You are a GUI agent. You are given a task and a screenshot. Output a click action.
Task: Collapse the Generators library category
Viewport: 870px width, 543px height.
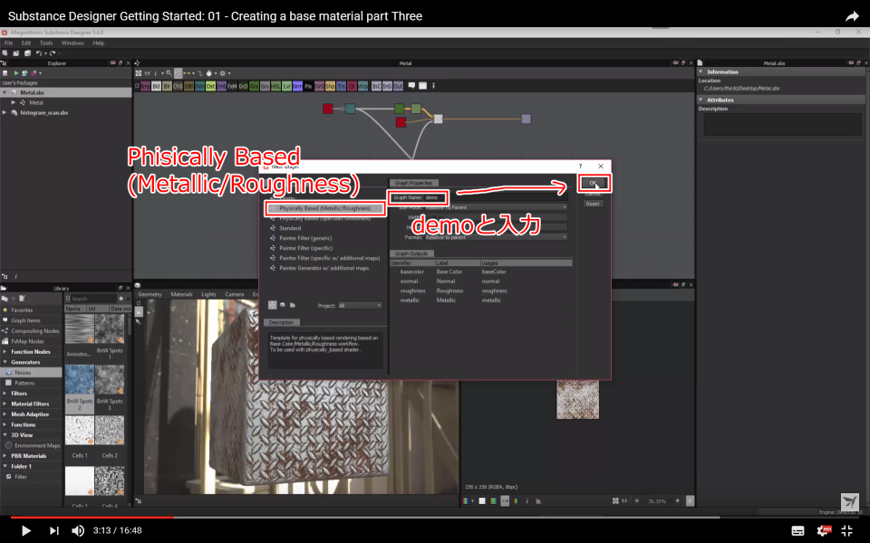tap(5, 362)
